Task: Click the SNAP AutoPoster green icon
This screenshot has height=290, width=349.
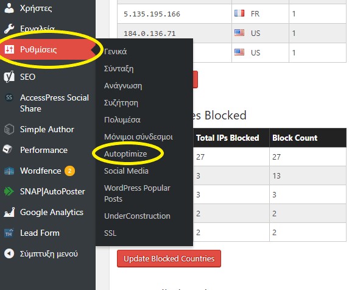Action: coord(9,191)
